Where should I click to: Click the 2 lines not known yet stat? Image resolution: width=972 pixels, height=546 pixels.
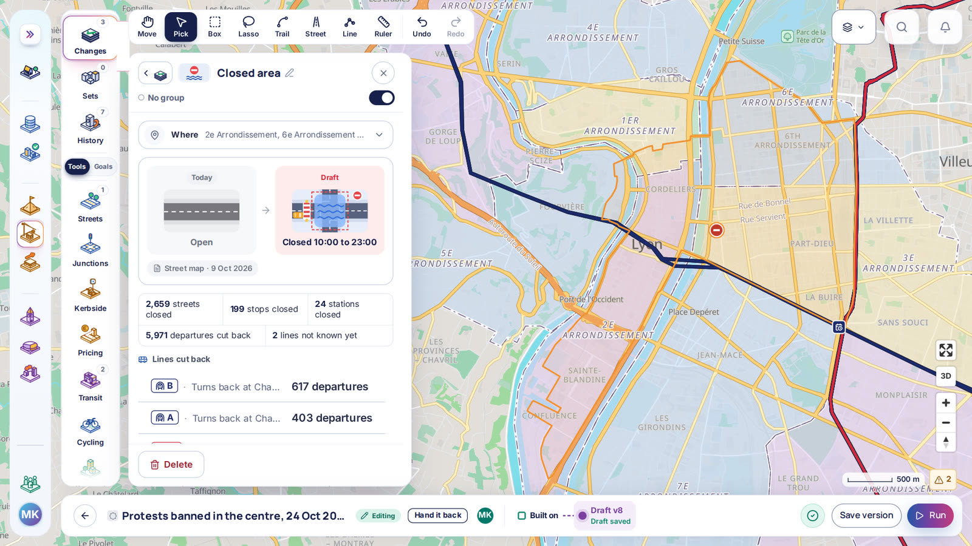pos(329,335)
